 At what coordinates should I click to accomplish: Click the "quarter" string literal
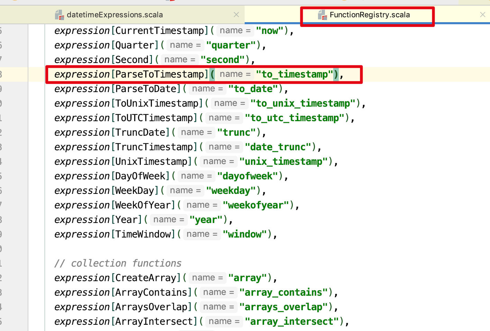tap(231, 45)
